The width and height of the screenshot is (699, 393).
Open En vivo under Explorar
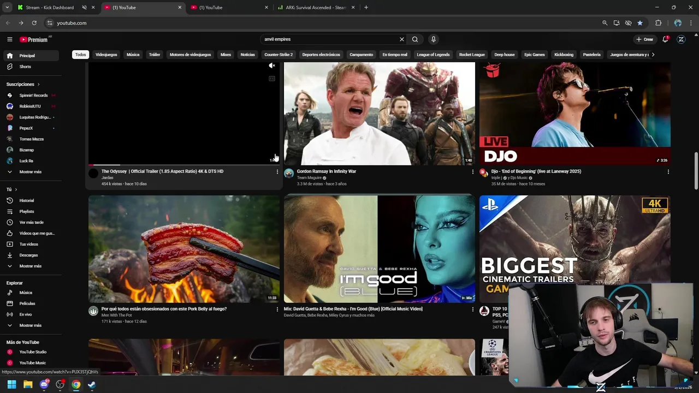coord(31,314)
